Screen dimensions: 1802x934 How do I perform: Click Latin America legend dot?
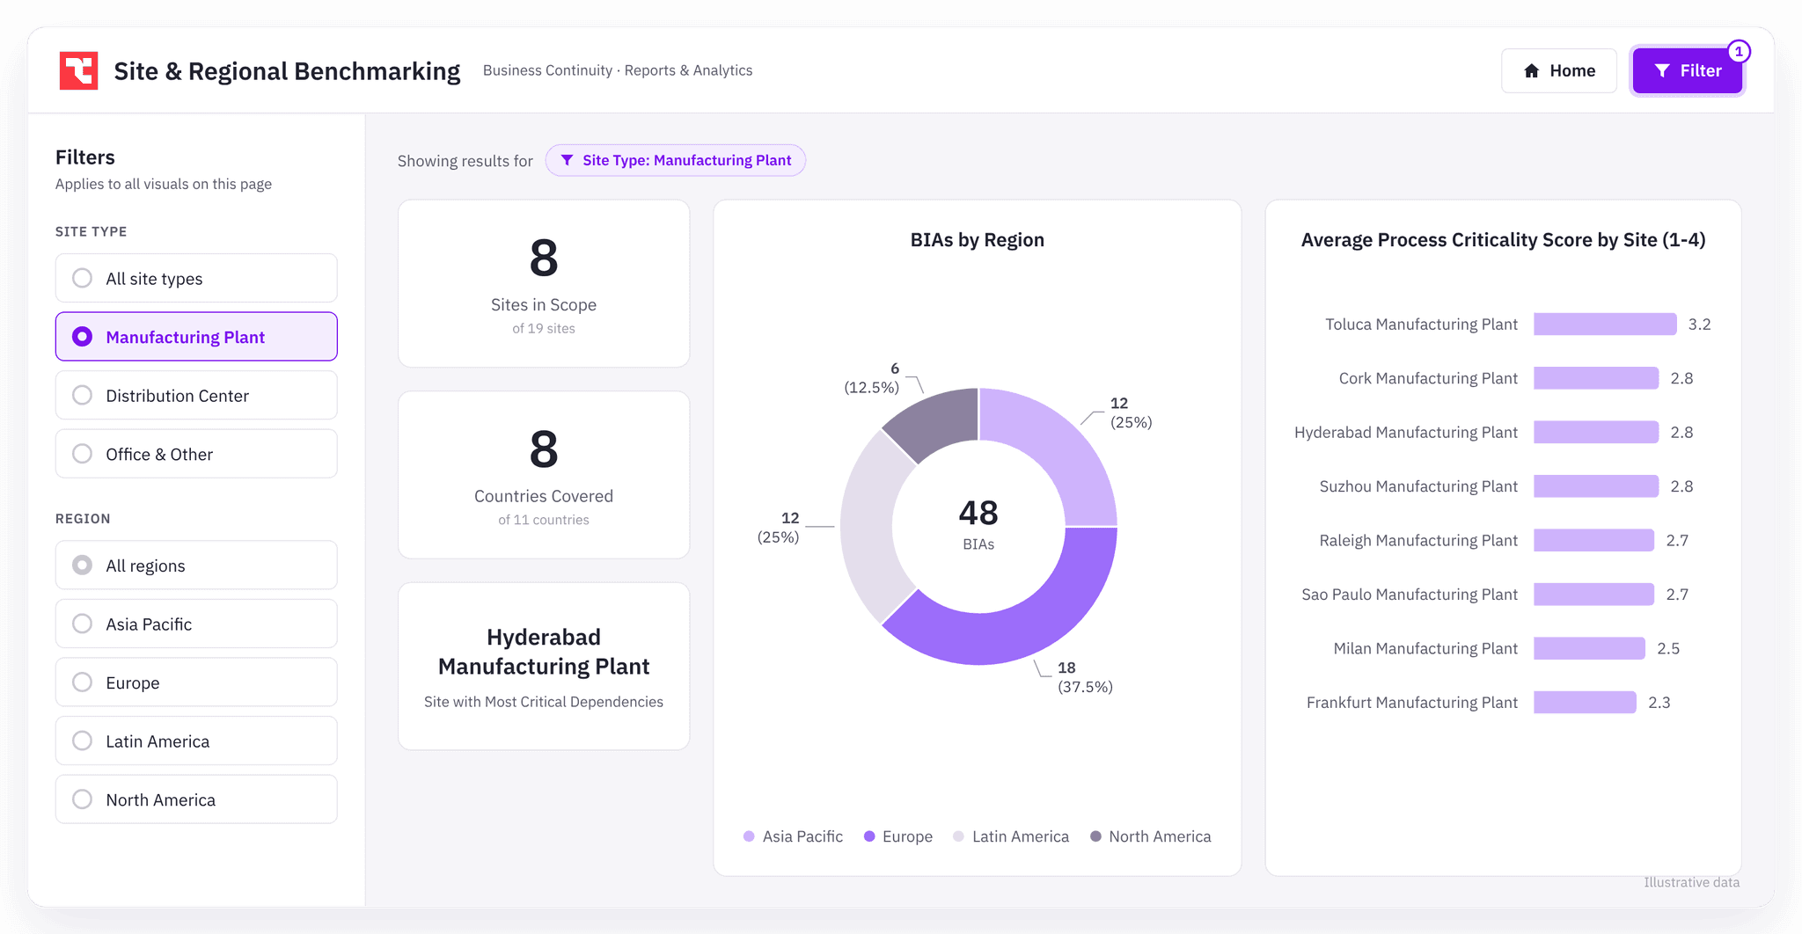959,836
